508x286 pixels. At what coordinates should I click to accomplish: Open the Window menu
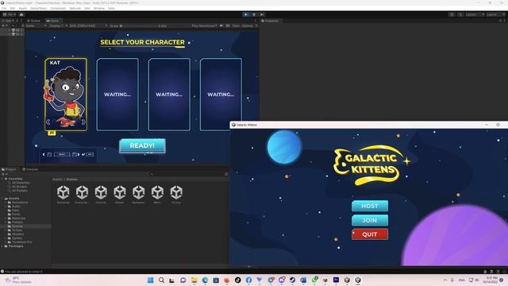99,8
